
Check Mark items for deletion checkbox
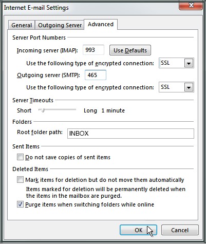(20, 180)
